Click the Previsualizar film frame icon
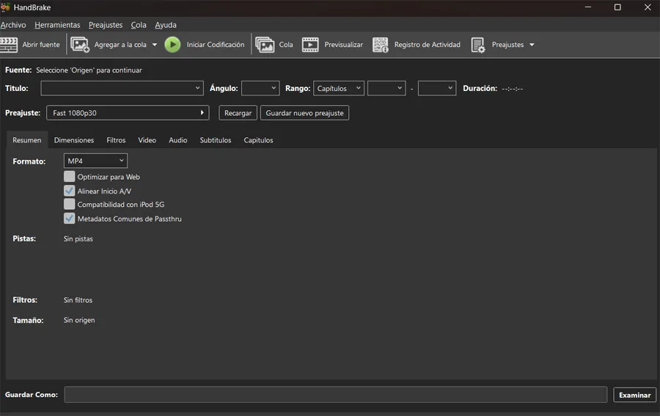This screenshot has height=416, width=660. 310,45
